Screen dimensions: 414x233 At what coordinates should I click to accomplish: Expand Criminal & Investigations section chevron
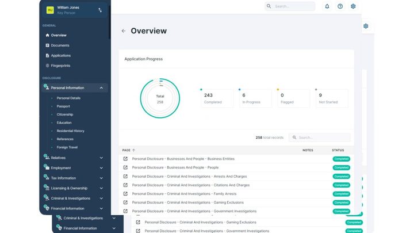[x=101, y=198]
